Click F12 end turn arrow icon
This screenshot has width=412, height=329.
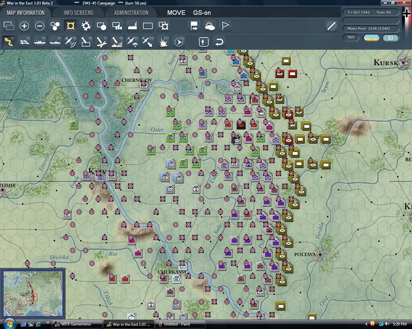pos(179,42)
